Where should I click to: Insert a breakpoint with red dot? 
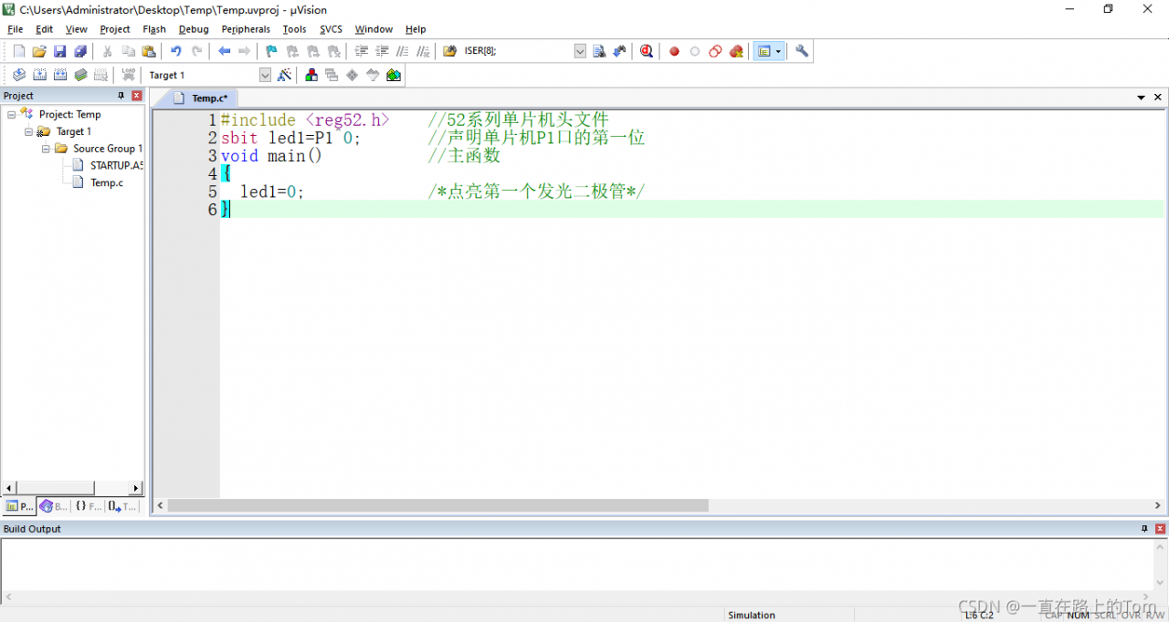(x=674, y=52)
